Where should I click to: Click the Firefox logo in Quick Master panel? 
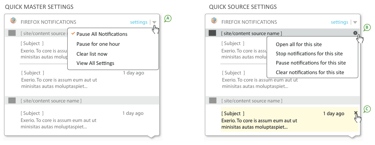[14, 21]
